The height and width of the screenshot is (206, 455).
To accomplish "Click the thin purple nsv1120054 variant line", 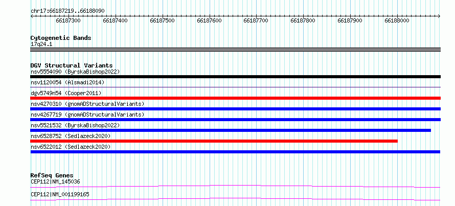I will pyautogui.click(x=235, y=87).
